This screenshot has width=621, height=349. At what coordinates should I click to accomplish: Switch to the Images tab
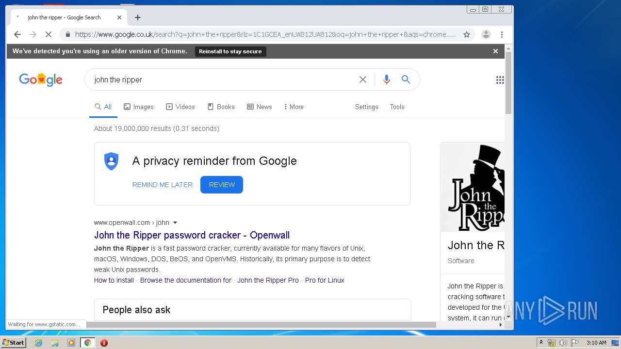click(139, 107)
